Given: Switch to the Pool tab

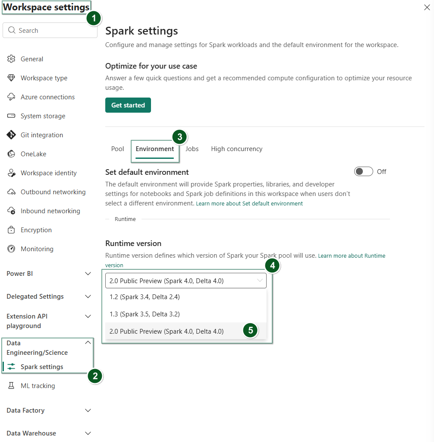Looking at the screenshot, I should pos(117,148).
